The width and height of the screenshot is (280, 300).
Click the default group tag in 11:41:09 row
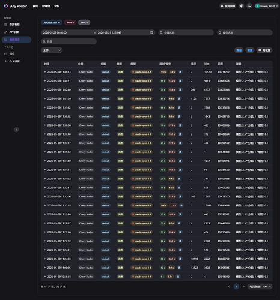(x=105, y=98)
